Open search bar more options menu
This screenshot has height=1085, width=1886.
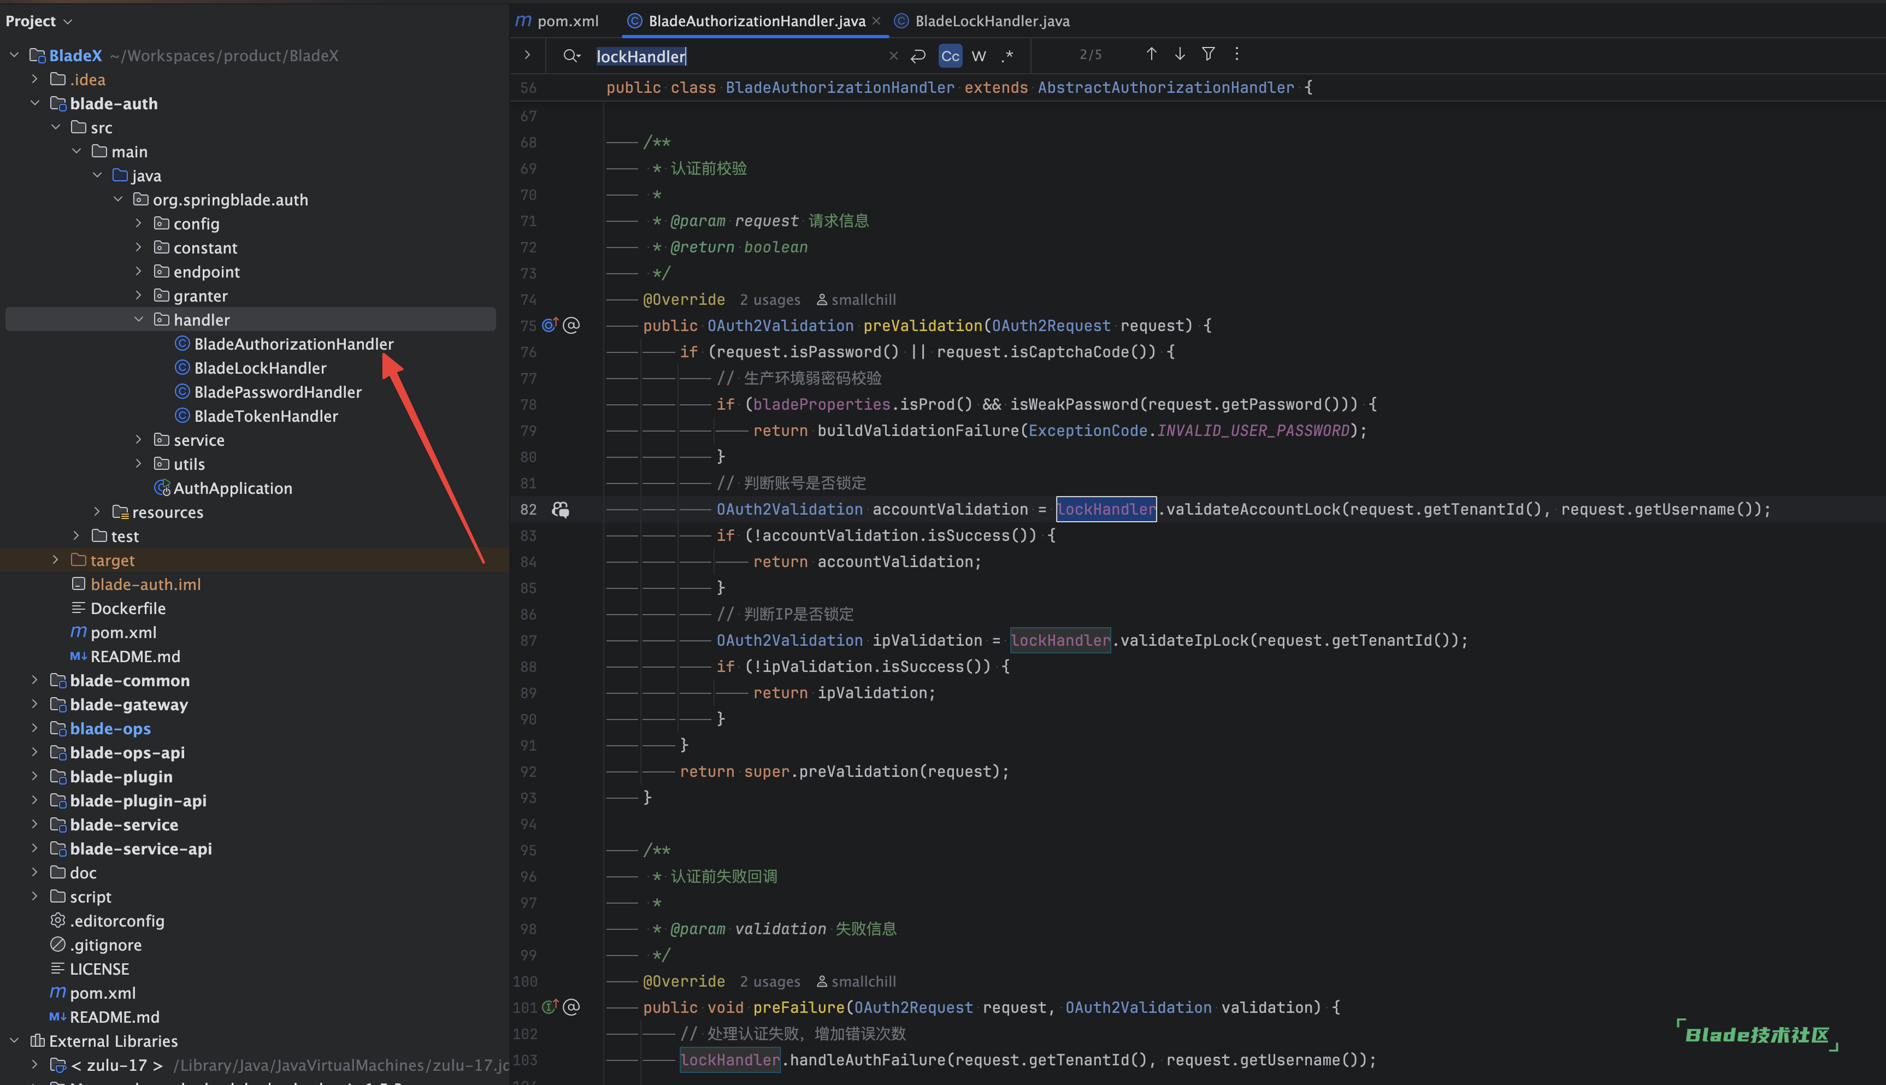1237,54
